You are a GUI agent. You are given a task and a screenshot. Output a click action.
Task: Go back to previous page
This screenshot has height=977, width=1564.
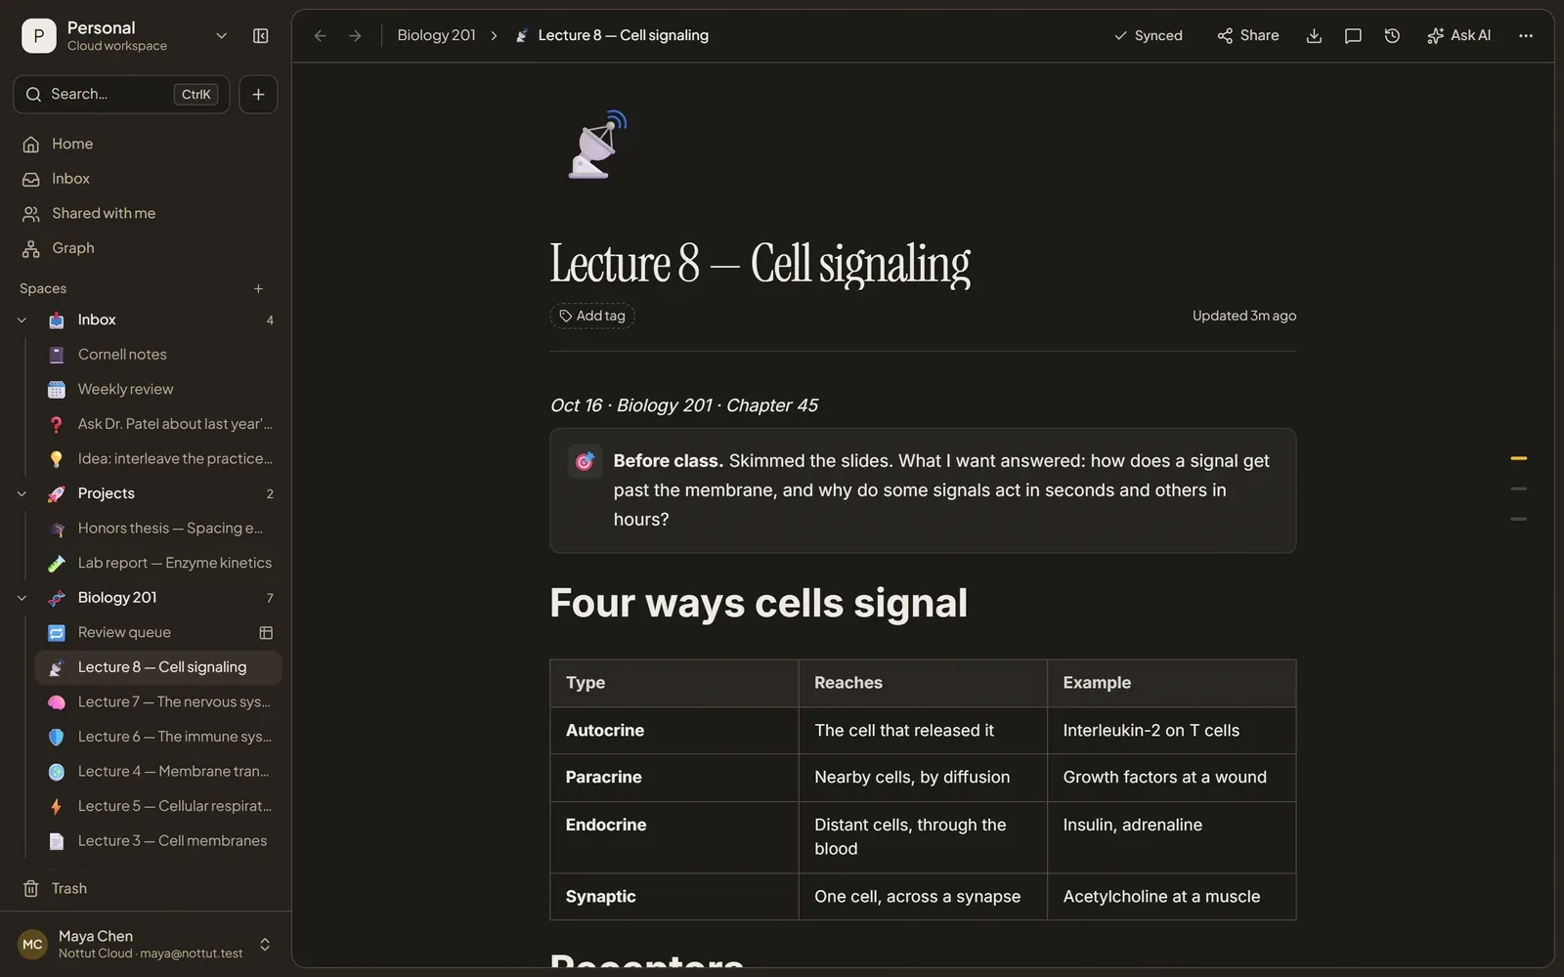click(x=320, y=36)
